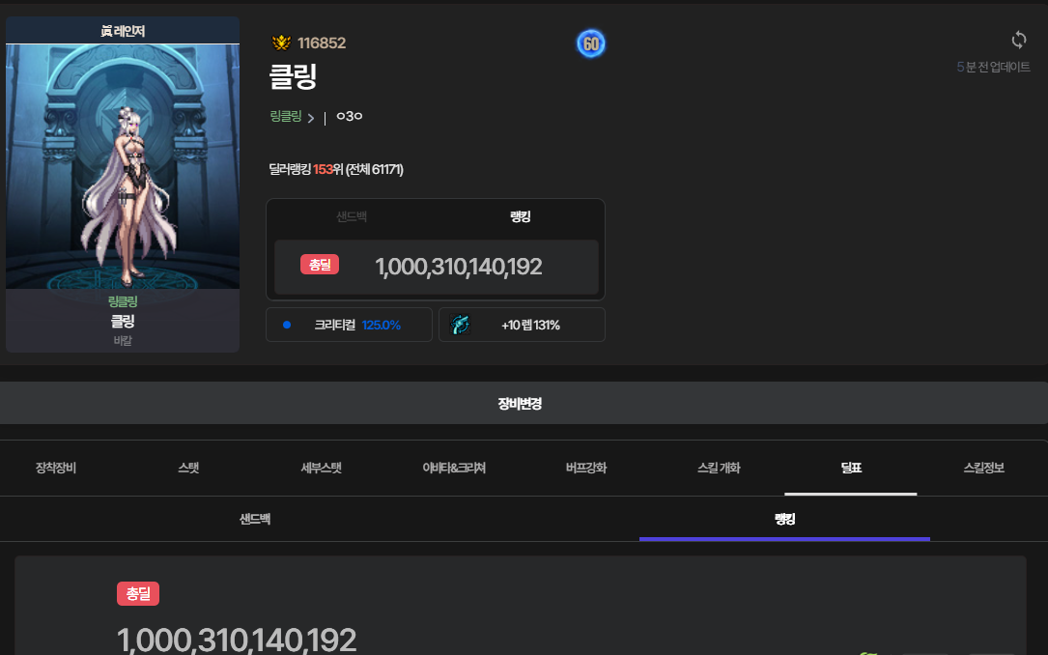Switch to the 샌드백 damage sub-tab
The height and width of the screenshot is (655, 1048).
point(255,520)
